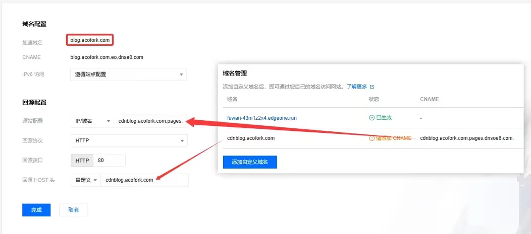Select the HTTP label beside port 80
Viewport: 531px width, 234px height.
click(x=82, y=161)
